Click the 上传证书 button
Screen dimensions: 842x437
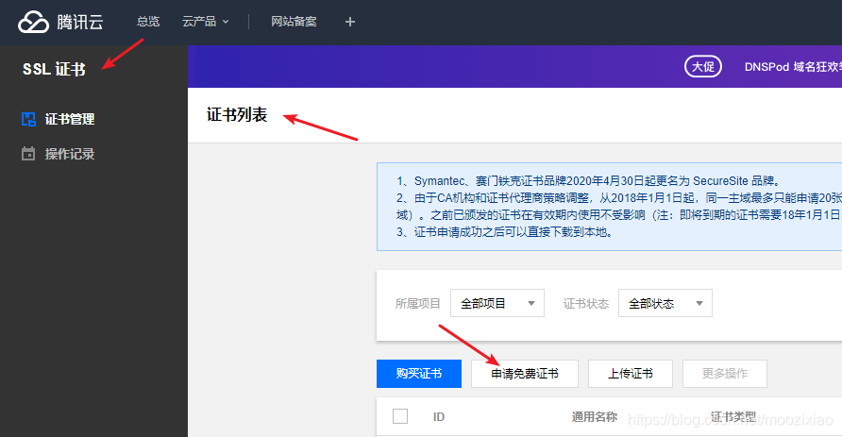(x=631, y=374)
